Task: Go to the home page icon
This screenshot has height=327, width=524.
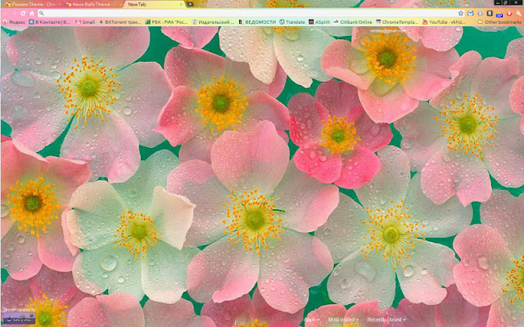Action: pos(32,13)
